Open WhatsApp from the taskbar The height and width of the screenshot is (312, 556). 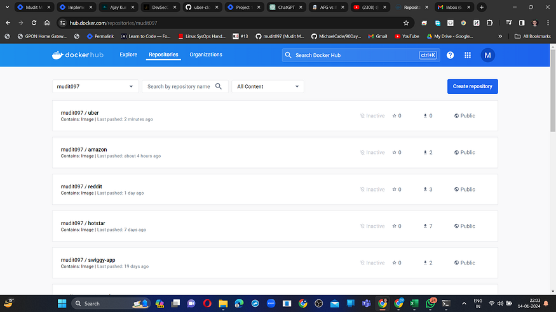click(x=430, y=304)
